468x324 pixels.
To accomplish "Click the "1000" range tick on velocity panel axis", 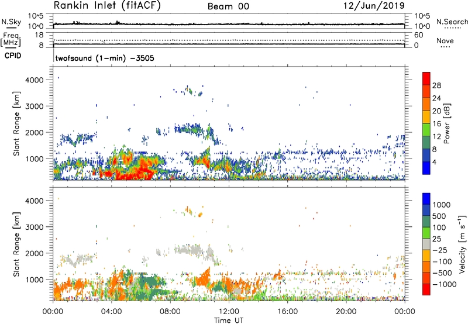I will point(35,280).
